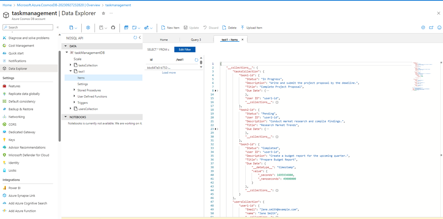This screenshot has height=219, width=443.
Task: Open the settings gear icon at top right
Action: click(423, 28)
